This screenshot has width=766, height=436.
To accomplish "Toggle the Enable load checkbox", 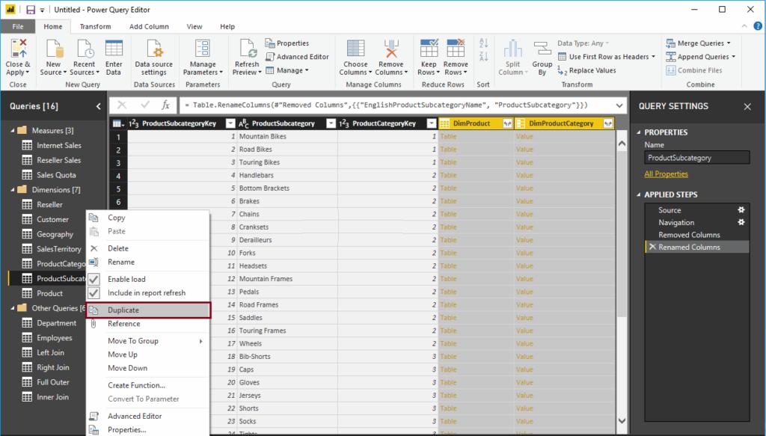I will tap(95, 278).
